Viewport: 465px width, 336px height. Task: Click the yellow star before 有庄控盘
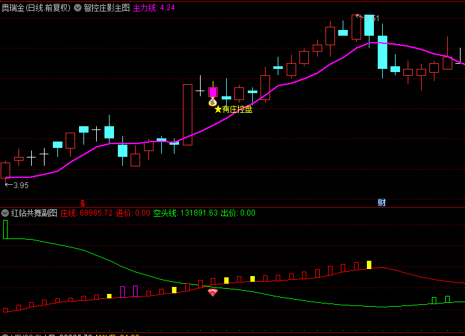pyautogui.click(x=218, y=110)
